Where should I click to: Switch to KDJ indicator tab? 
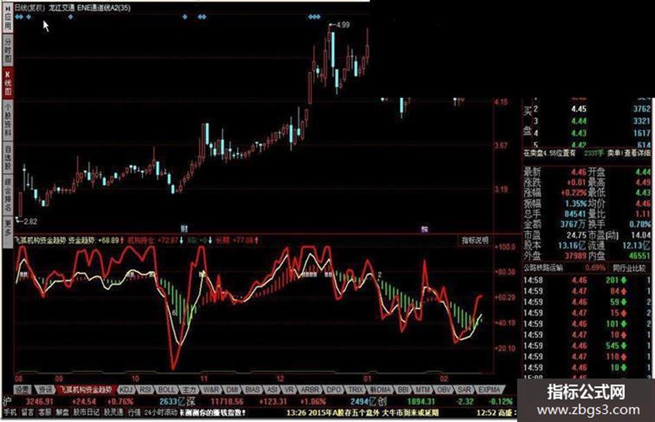click(125, 390)
